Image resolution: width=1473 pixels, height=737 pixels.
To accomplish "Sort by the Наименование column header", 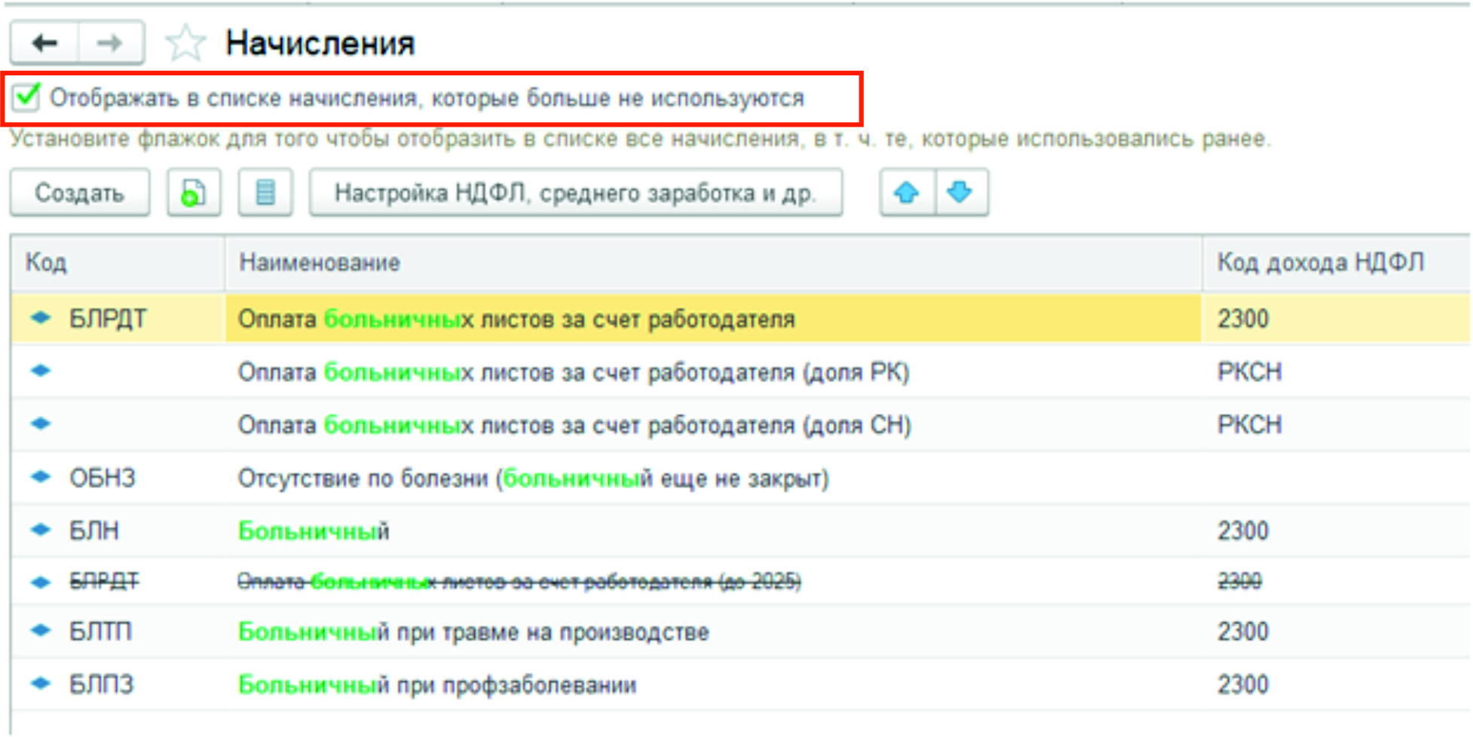I will coord(320,263).
